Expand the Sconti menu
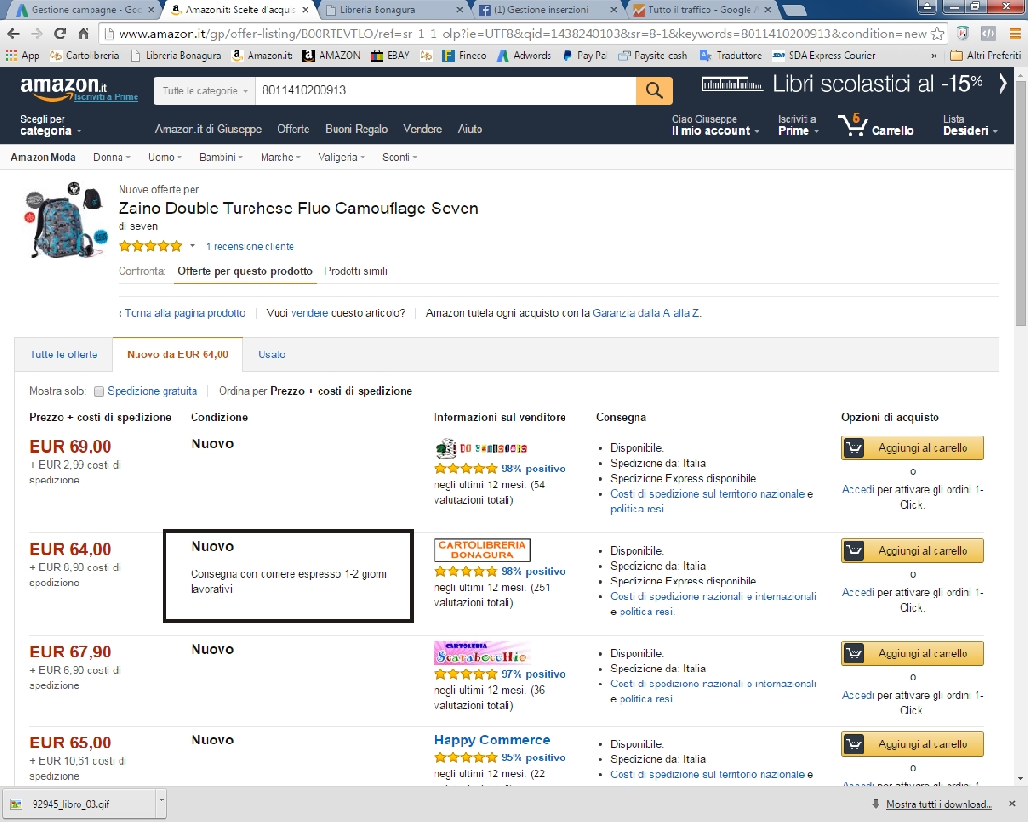Viewport: 1028px width, 822px height. coord(399,157)
